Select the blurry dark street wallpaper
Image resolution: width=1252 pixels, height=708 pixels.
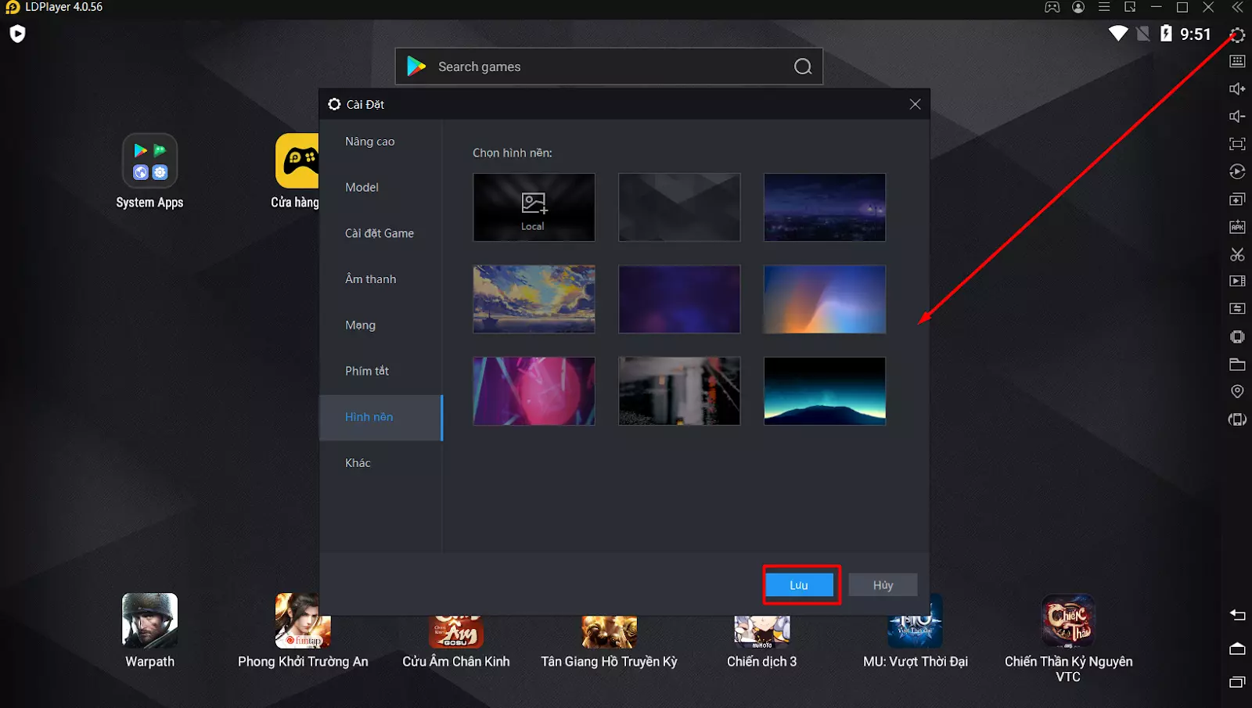[x=679, y=391]
